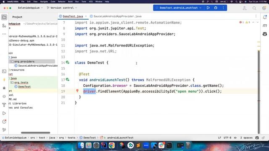Show more tool windows ellipsis in left sidebar
This screenshot has height=151, width=269.
click(4, 34)
